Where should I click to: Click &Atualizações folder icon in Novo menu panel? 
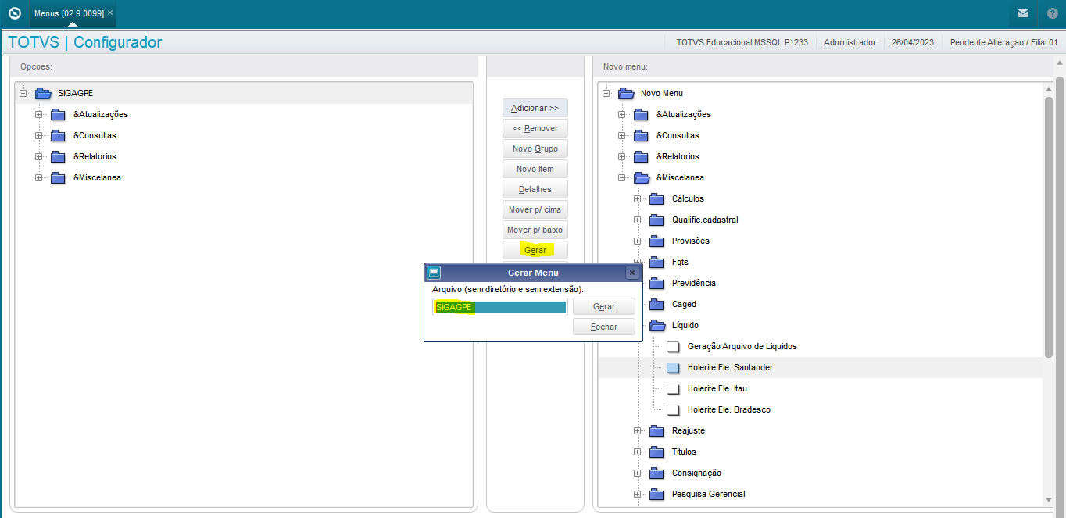pyautogui.click(x=642, y=114)
